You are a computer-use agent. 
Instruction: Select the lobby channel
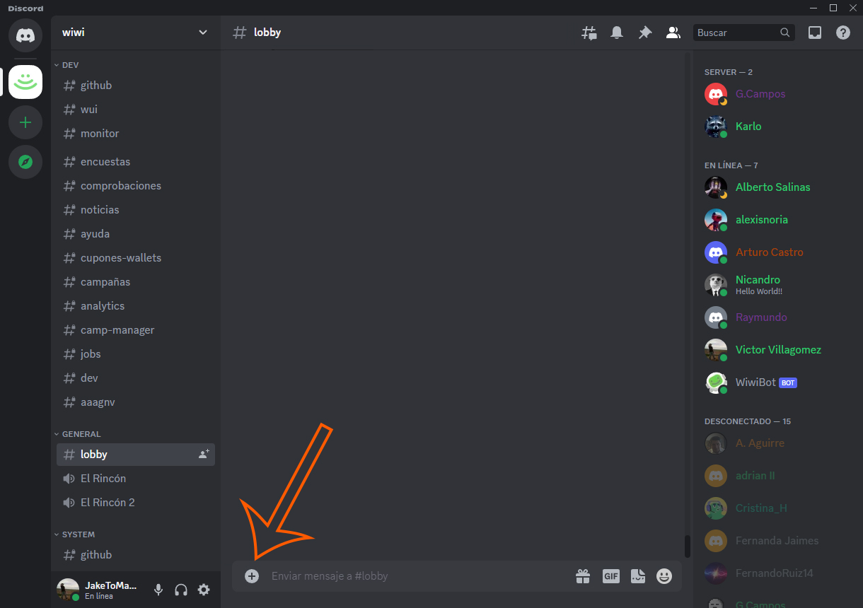136,455
